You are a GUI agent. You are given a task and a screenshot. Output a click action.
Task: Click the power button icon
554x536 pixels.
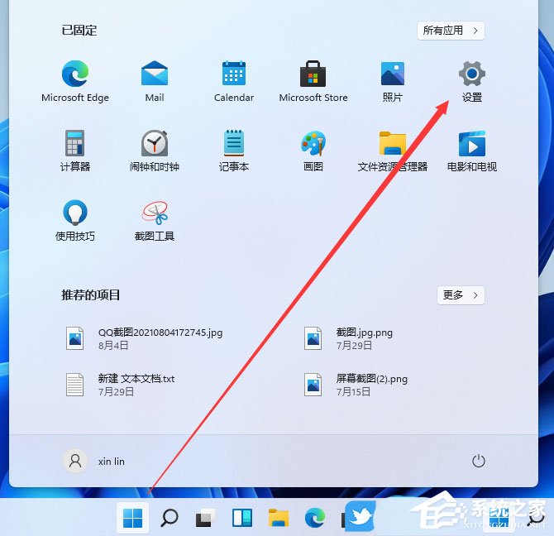pyautogui.click(x=479, y=461)
